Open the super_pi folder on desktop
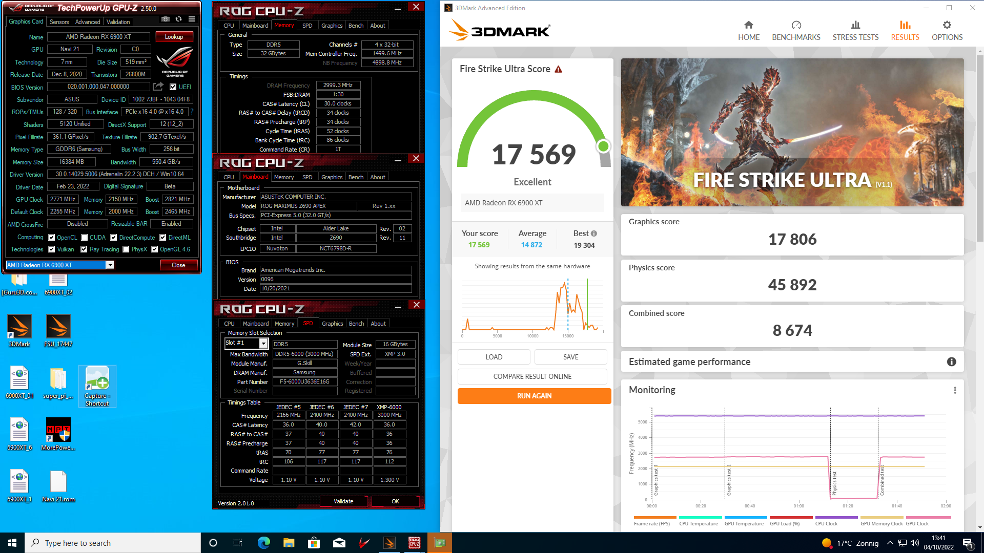Screen dimensions: 984x553 (x=58, y=382)
